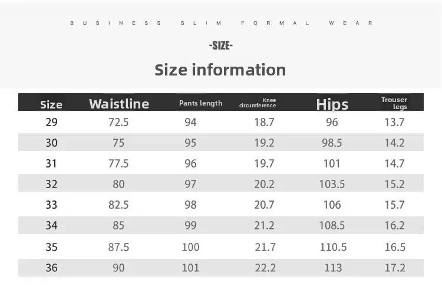The width and height of the screenshot is (442, 286).
Task: Click the 19.2 knee circumference value
Action: coord(265,143)
